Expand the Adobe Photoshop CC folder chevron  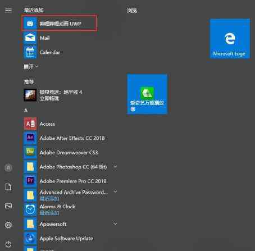click(115, 167)
